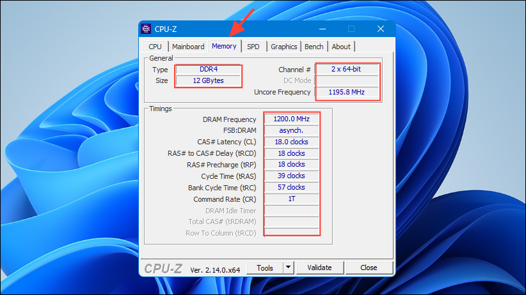Click the asynch. FSB:DRAM value

pyautogui.click(x=292, y=131)
